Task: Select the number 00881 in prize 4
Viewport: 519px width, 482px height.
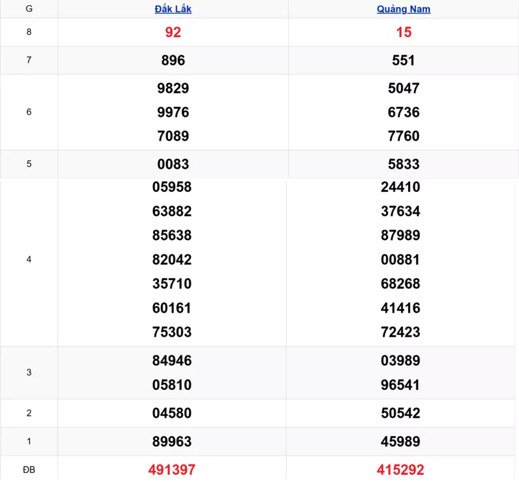Action: click(x=400, y=259)
